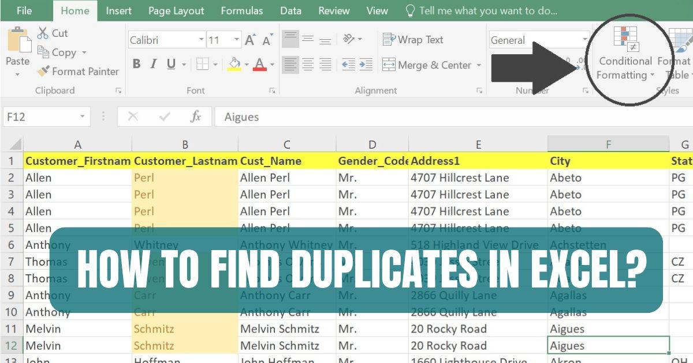Screen dimensions: 693x363
Task: Toggle italic formatting
Action: (151, 65)
